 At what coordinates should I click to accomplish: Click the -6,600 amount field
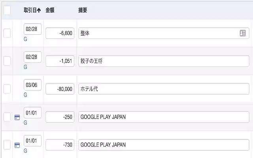click(x=60, y=33)
